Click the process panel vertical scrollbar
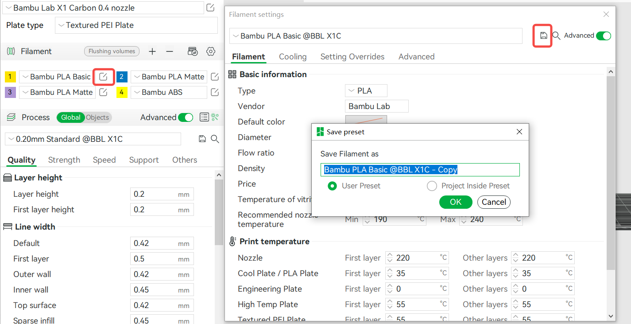The height and width of the screenshot is (324, 631). pos(218,213)
